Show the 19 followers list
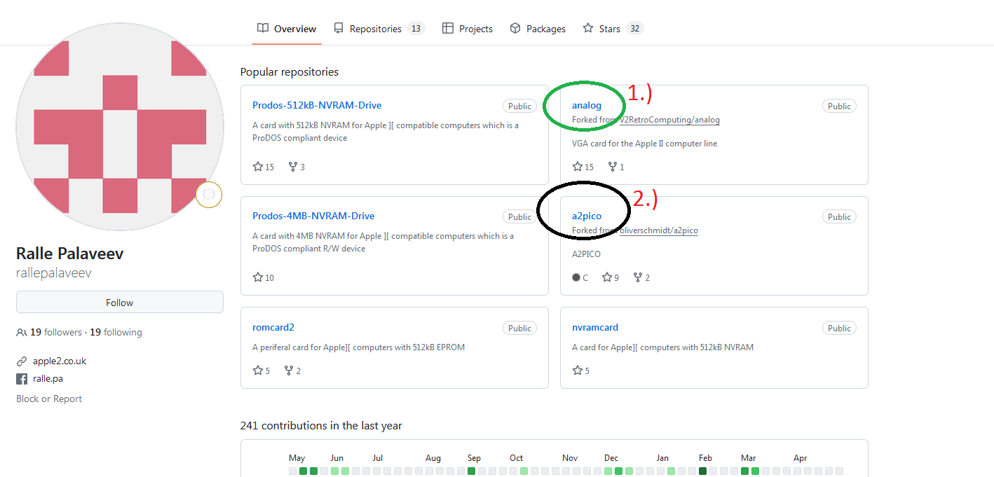994x477 pixels. click(x=55, y=332)
